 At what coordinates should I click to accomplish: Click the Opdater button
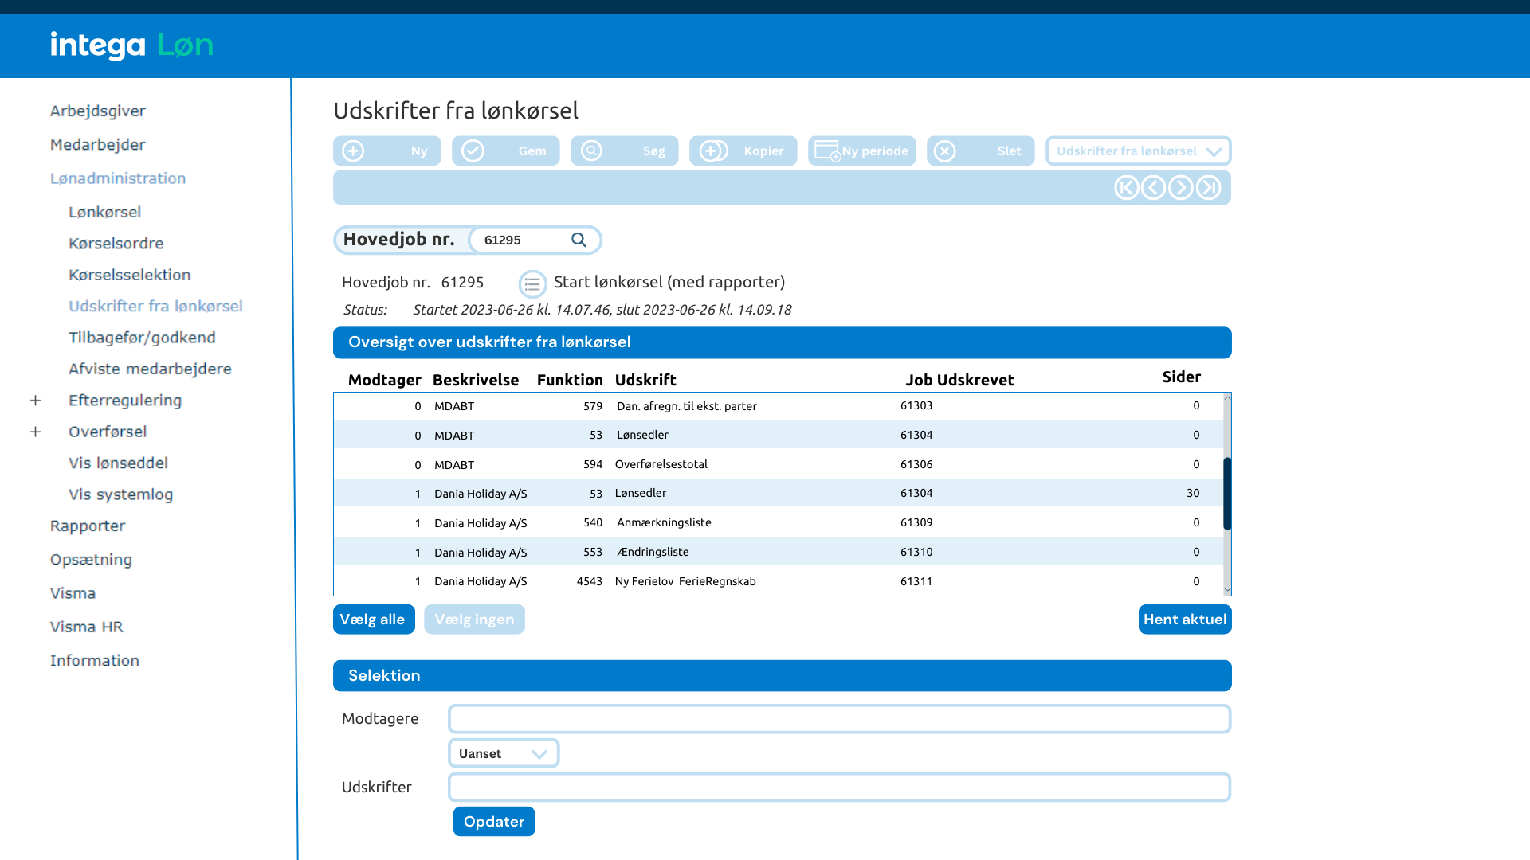pyautogui.click(x=493, y=821)
